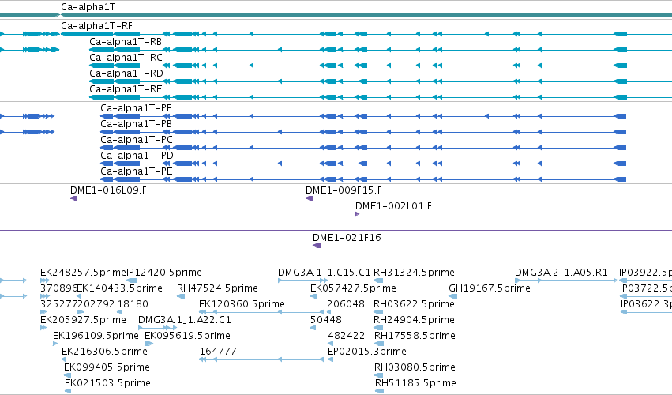Click the EK095619.5prime feature block
Image resolution: width=672 pixels, height=395 pixels.
148,344
